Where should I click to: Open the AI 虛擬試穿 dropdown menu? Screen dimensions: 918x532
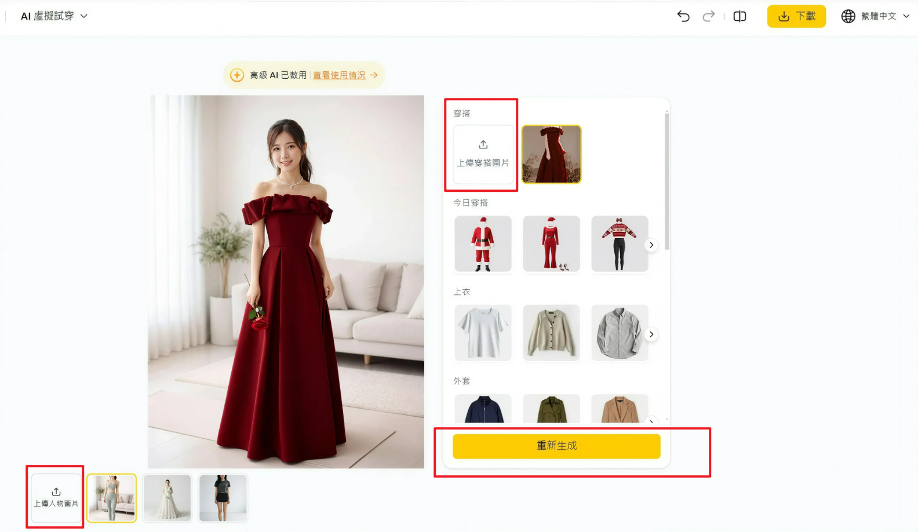click(x=54, y=16)
